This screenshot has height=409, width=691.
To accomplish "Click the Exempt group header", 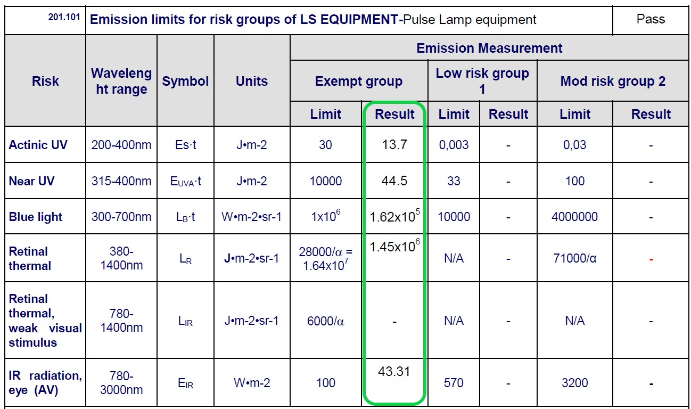I will (x=359, y=81).
